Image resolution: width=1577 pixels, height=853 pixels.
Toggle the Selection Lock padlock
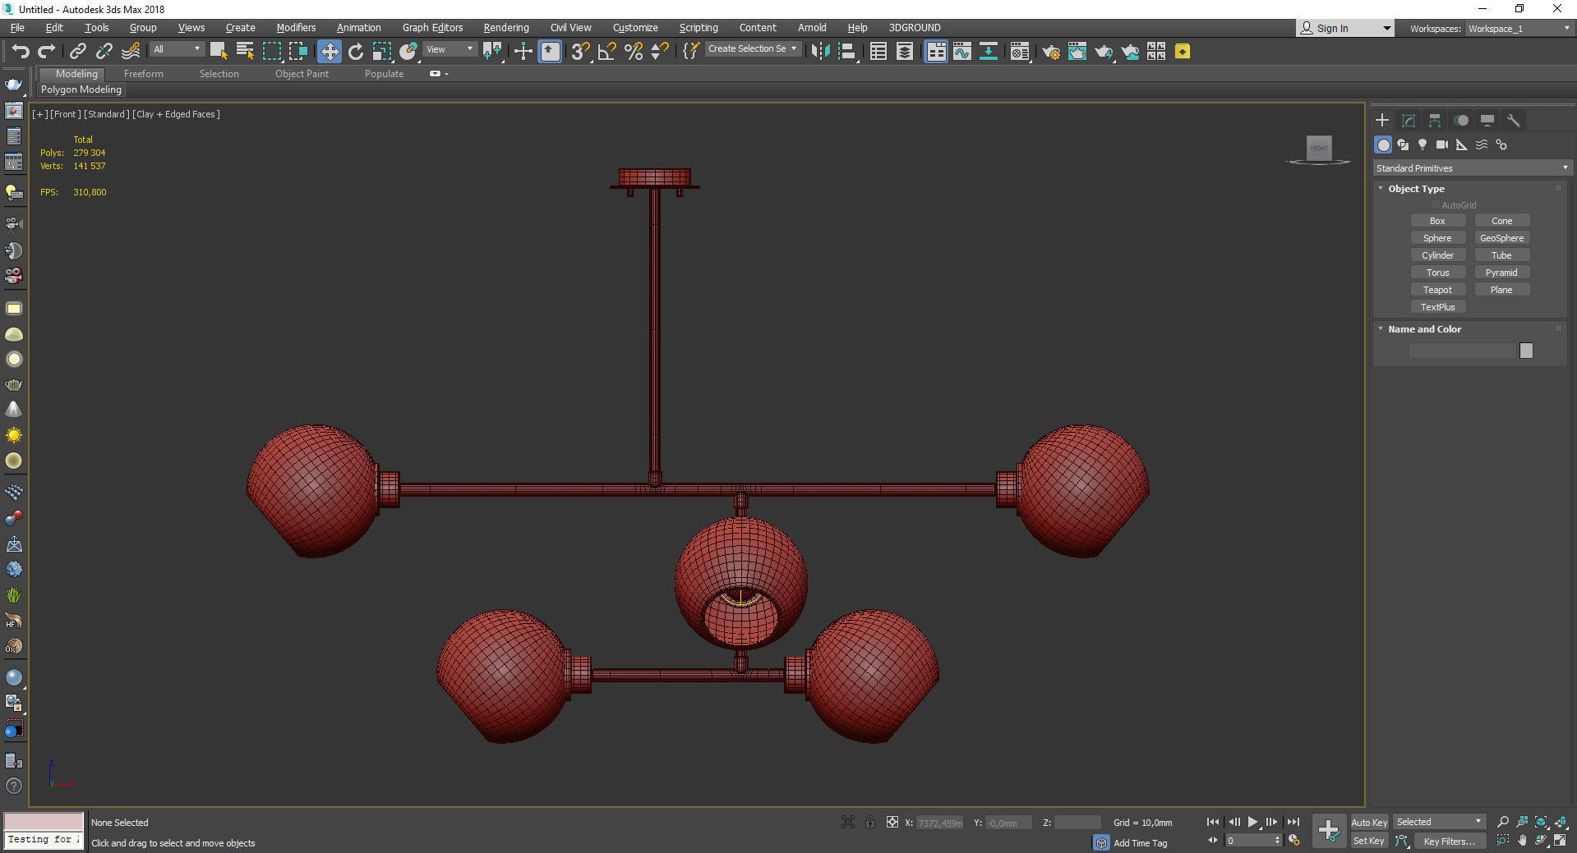point(870,822)
